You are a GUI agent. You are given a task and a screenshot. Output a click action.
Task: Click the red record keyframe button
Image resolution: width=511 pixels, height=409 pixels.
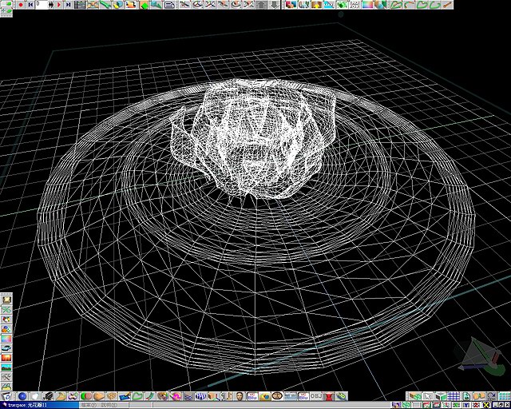click(21, 5)
